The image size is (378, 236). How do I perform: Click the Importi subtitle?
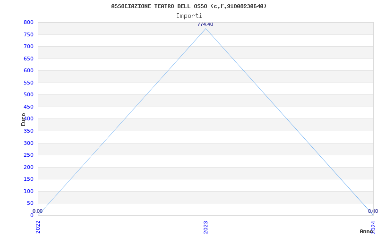click(189, 16)
